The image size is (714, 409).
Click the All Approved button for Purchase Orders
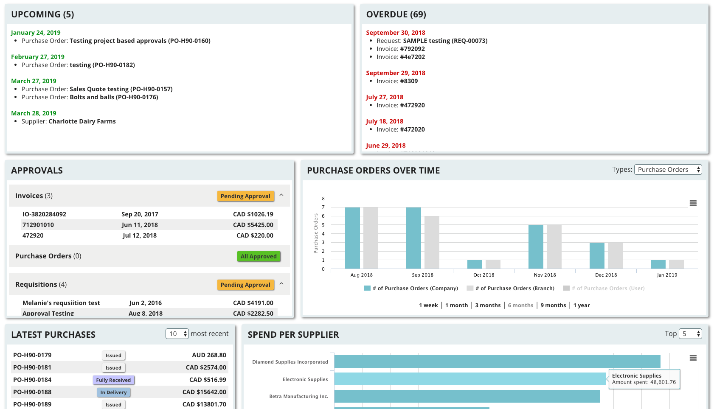(259, 256)
